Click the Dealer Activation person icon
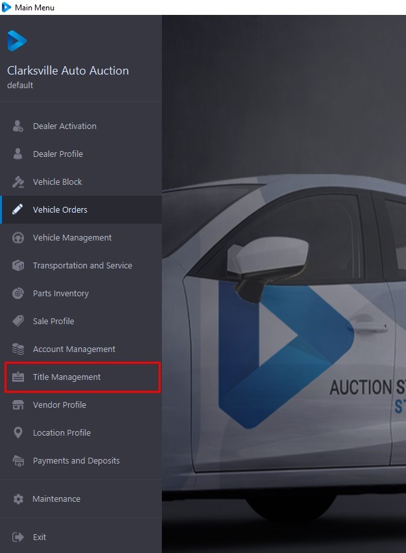 point(18,126)
